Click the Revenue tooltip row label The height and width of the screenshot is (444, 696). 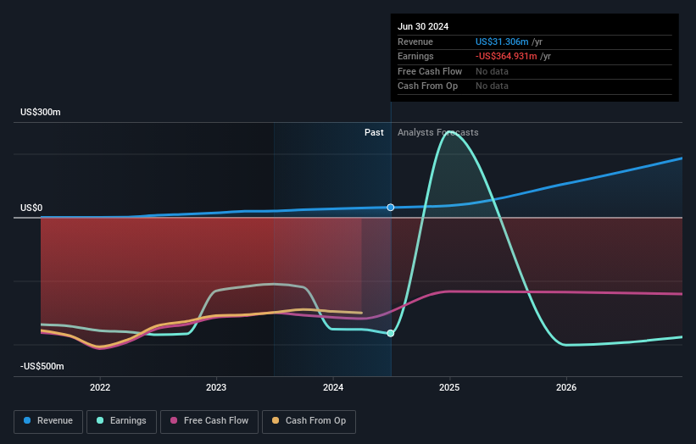tap(415, 42)
